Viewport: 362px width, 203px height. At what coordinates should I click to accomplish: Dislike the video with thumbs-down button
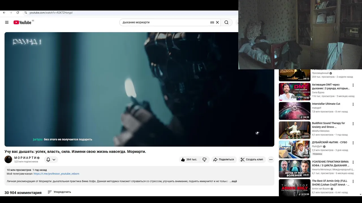[x=204, y=160]
